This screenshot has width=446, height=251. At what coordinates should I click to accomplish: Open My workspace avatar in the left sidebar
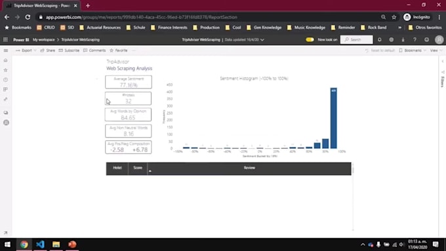(6, 123)
